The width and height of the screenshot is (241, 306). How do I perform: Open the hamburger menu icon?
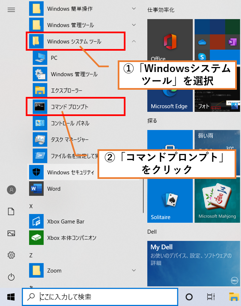[11, 10]
